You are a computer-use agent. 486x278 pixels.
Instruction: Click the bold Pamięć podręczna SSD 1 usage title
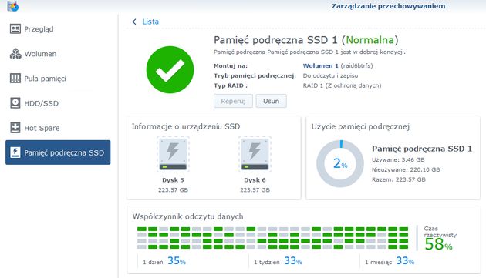coord(422,149)
